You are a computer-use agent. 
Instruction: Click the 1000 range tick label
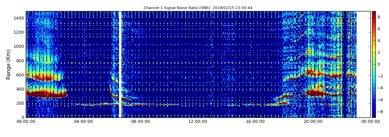pyautogui.click(x=19, y=47)
